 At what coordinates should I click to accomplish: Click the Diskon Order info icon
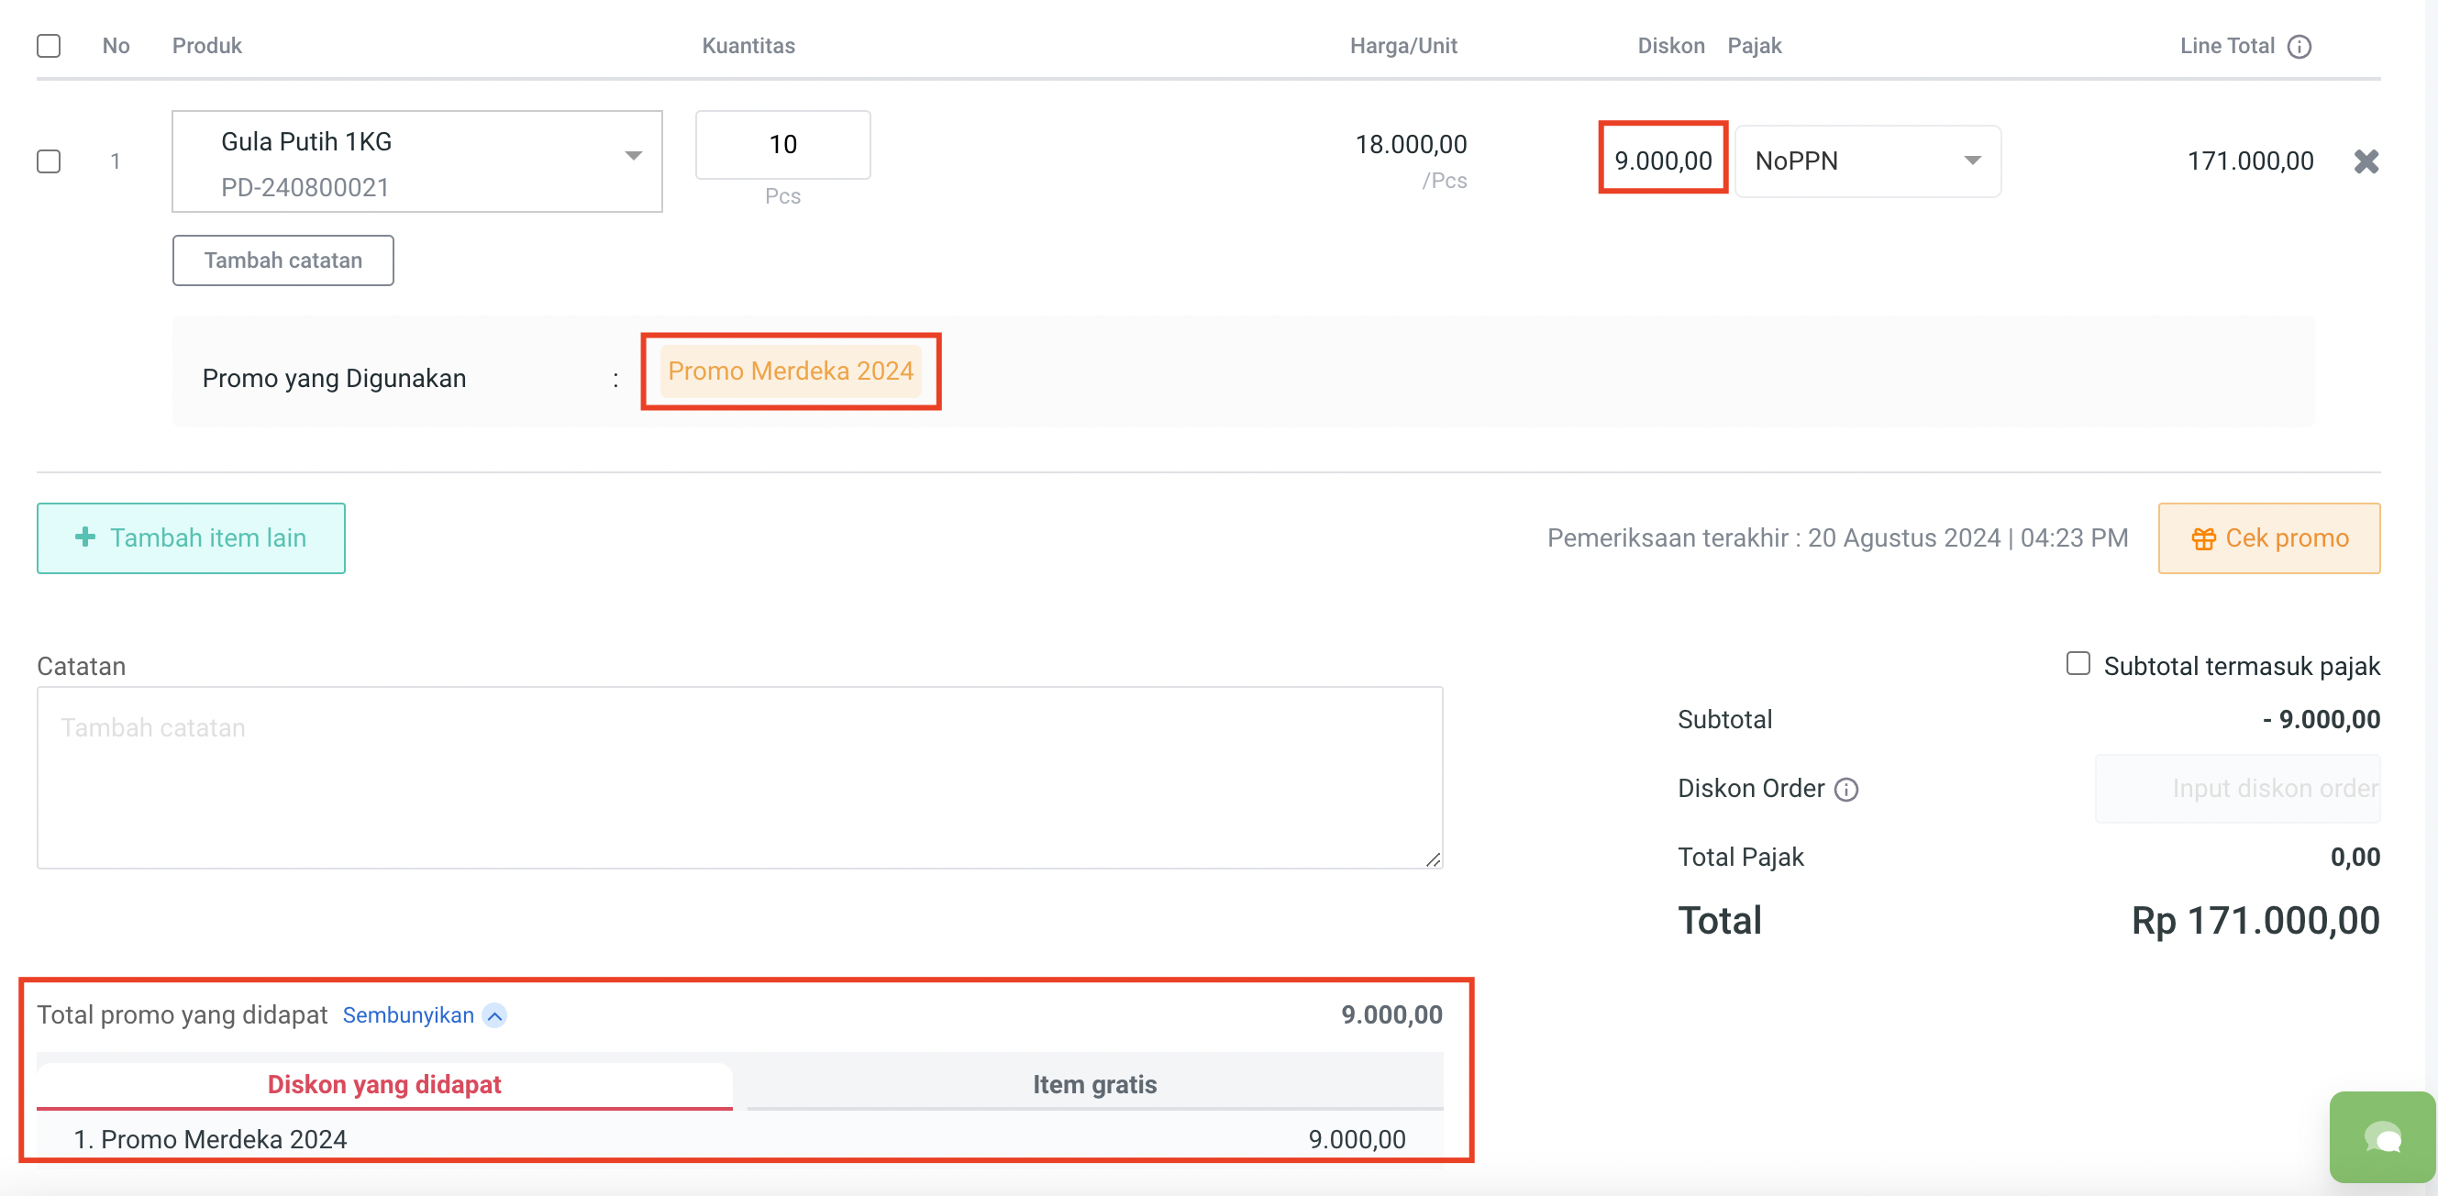[1845, 789]
